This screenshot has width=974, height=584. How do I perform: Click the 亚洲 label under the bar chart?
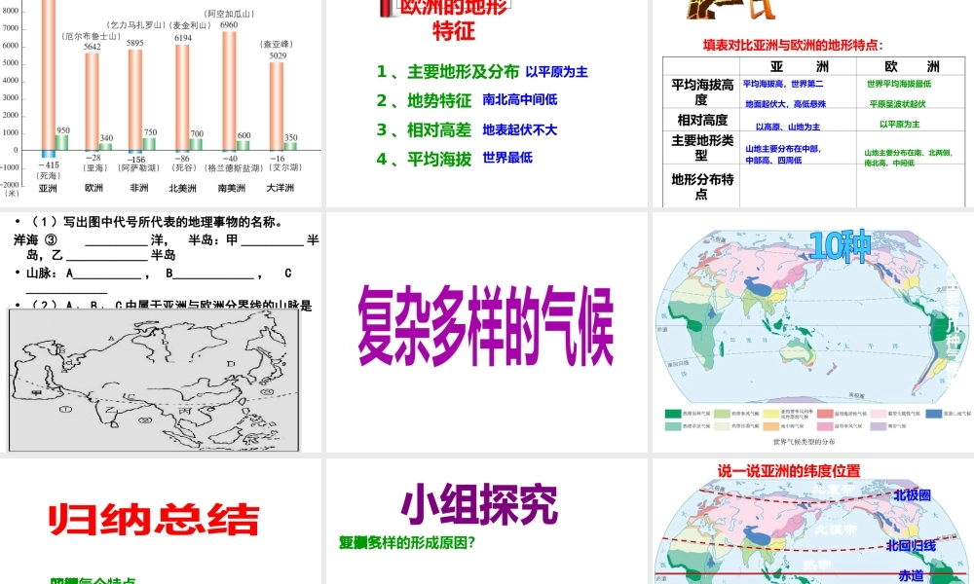(48, 188)
